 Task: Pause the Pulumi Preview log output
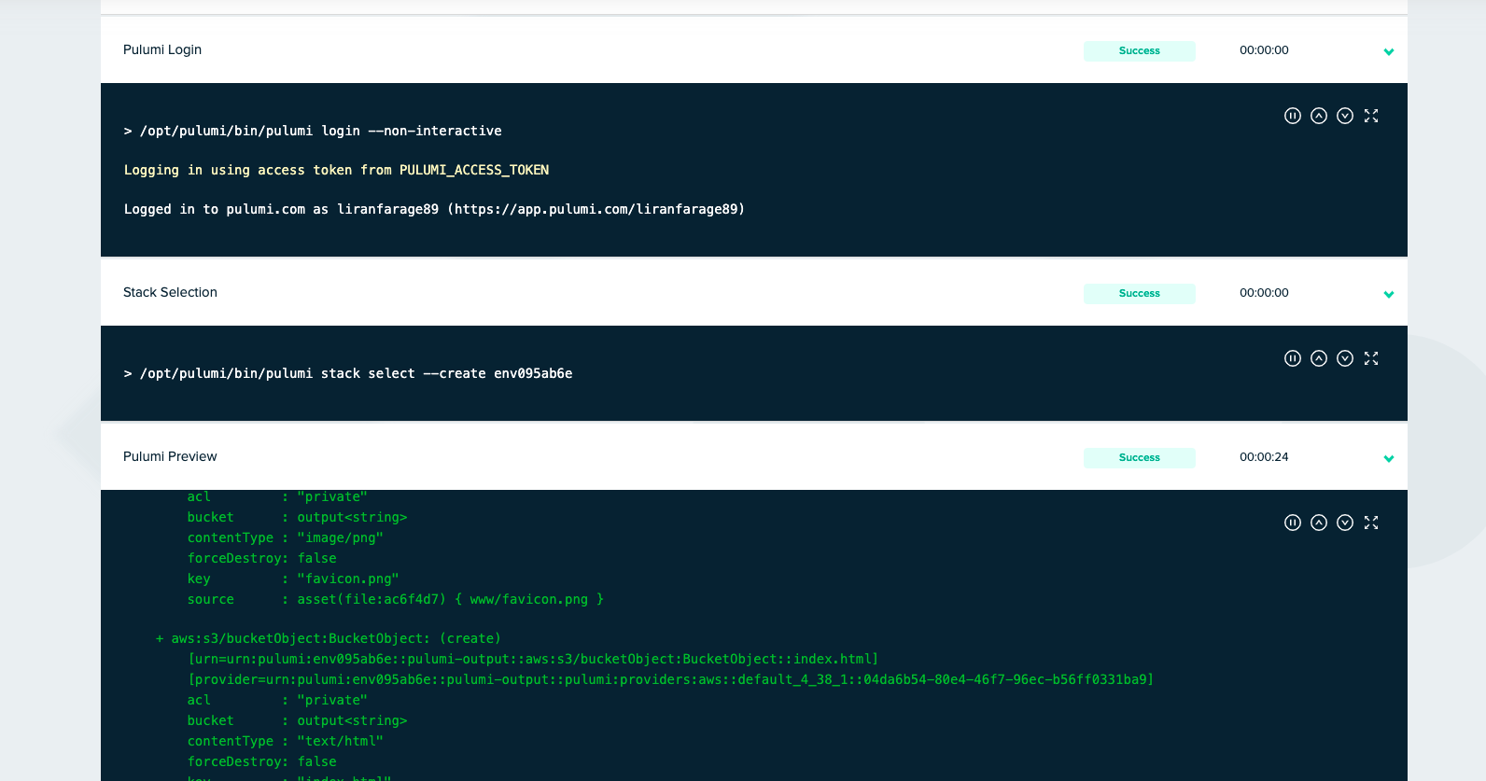(1293, 523)
